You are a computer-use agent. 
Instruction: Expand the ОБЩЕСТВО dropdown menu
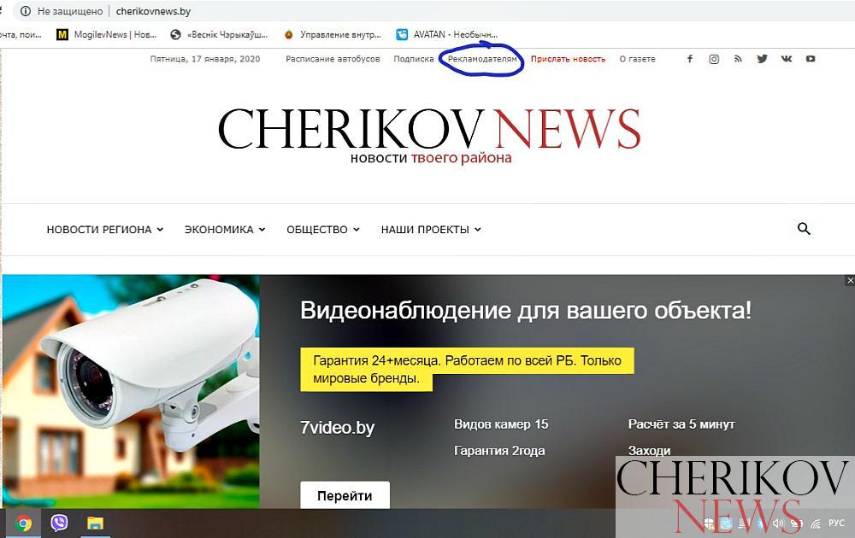pyautogui.click(x=323, y=230)
